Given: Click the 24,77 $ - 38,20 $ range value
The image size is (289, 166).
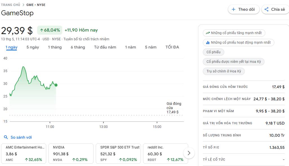Looking at the screenshot, I should tap(269, 99).
